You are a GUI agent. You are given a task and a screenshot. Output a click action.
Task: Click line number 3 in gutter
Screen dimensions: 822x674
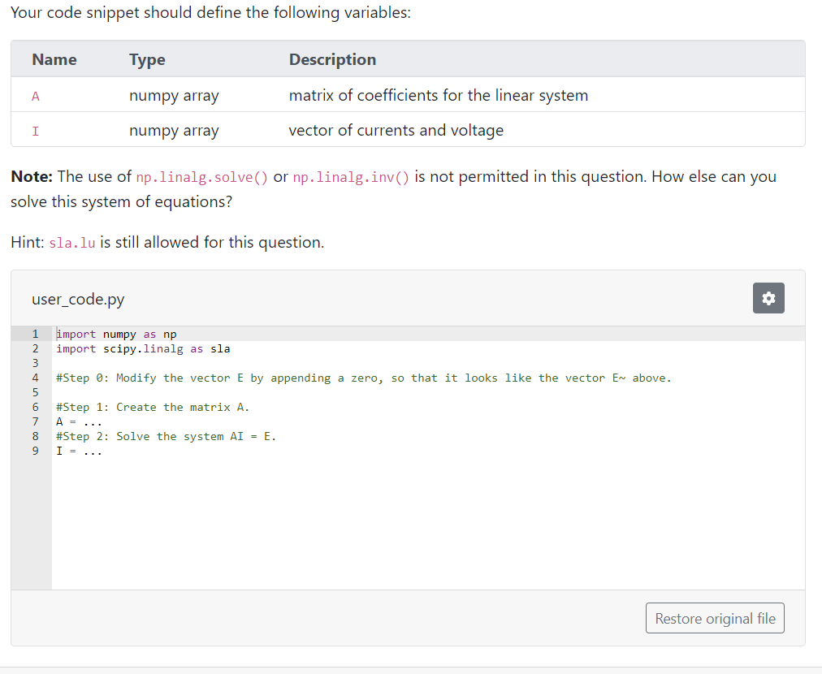(x=35, y=363)
